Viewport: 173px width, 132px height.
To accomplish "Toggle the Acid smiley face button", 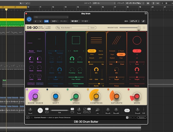I will coord(39,76).
